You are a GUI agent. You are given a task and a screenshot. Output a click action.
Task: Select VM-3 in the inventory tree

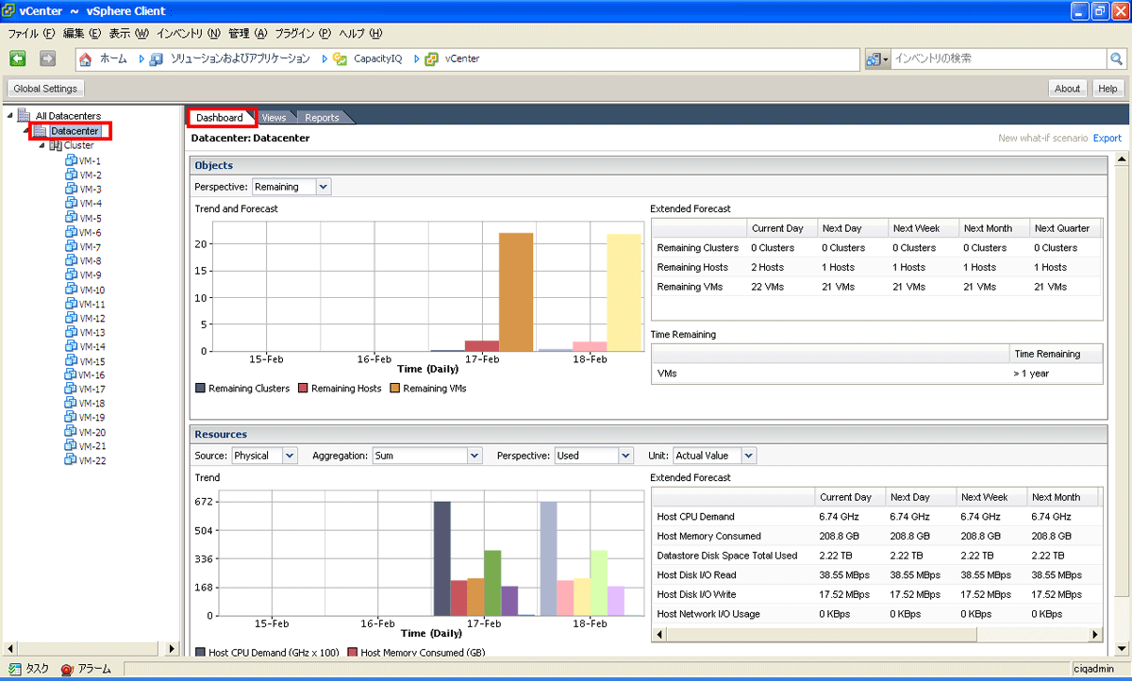click(91, 190)
